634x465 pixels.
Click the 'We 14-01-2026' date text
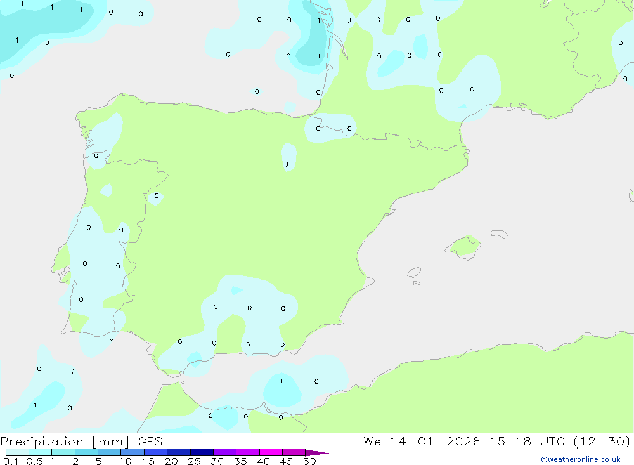(x=422, y=442)
